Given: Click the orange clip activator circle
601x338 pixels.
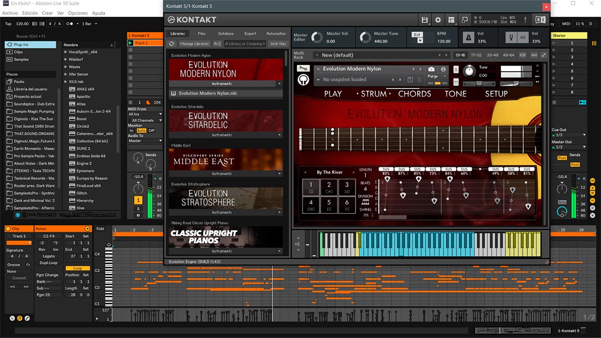Looking at the screenshot, I should (x=8, y=229).
